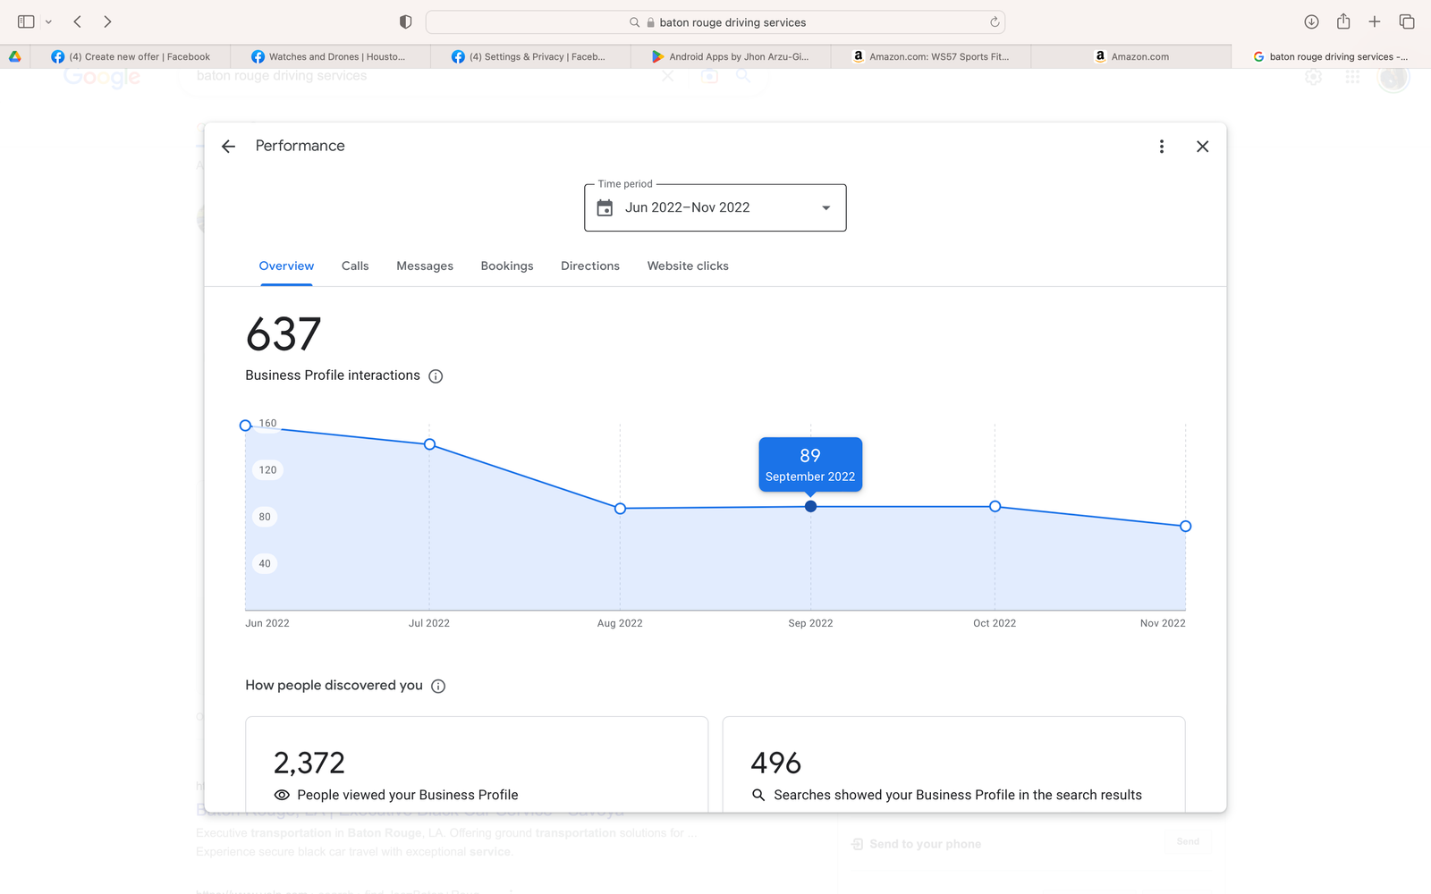Open sidebar options chevron dropdown
Screen dimensions: 1431x894
coord(48,21)
